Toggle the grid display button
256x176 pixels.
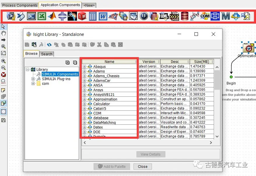(x=3, y=112)
